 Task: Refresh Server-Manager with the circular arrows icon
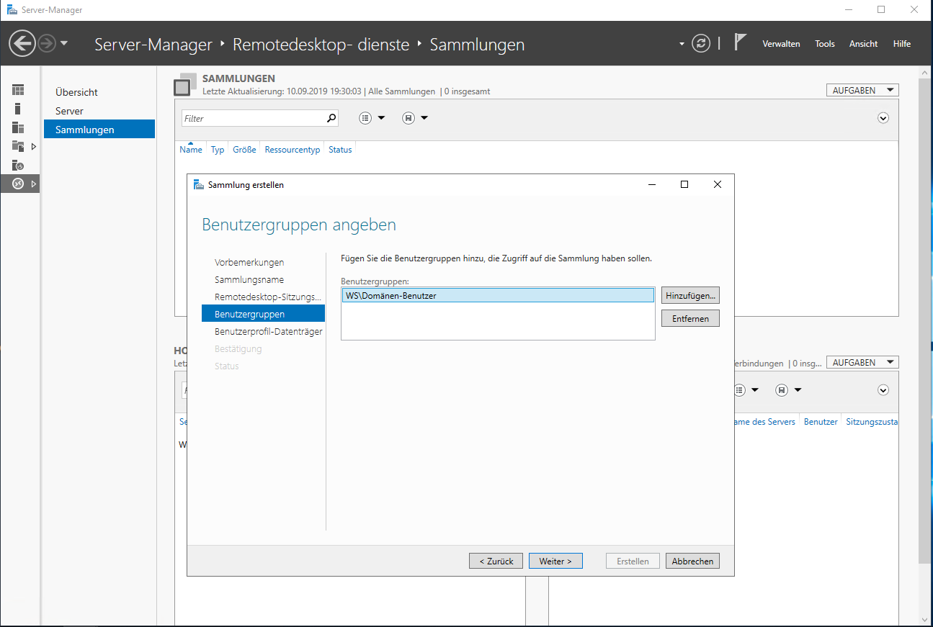pos(701,43)
